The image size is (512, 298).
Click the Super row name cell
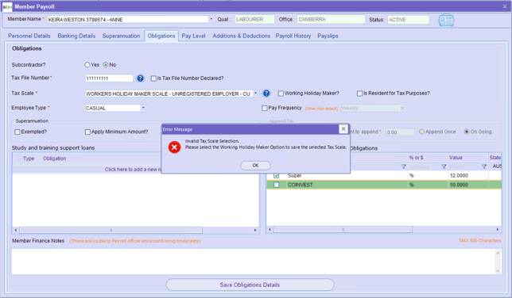pos(294,175)
